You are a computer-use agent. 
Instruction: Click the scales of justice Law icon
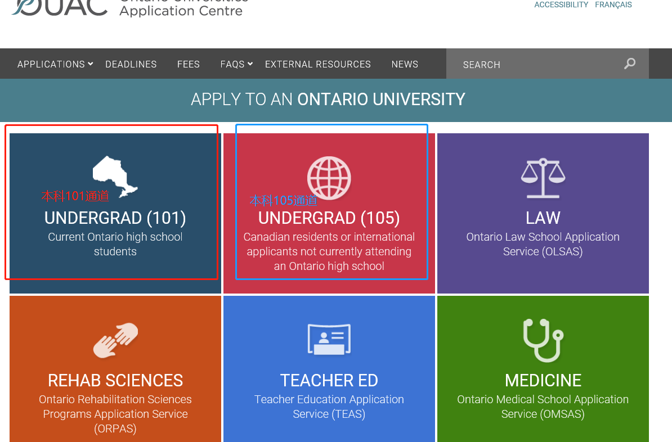tap(543, 178)
